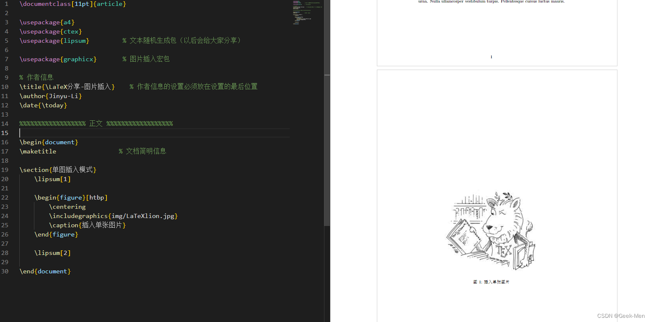Click the \documentclass[11pt]{article} line
The height and width of the screenshot is (322, 651).
click(73, 4)
